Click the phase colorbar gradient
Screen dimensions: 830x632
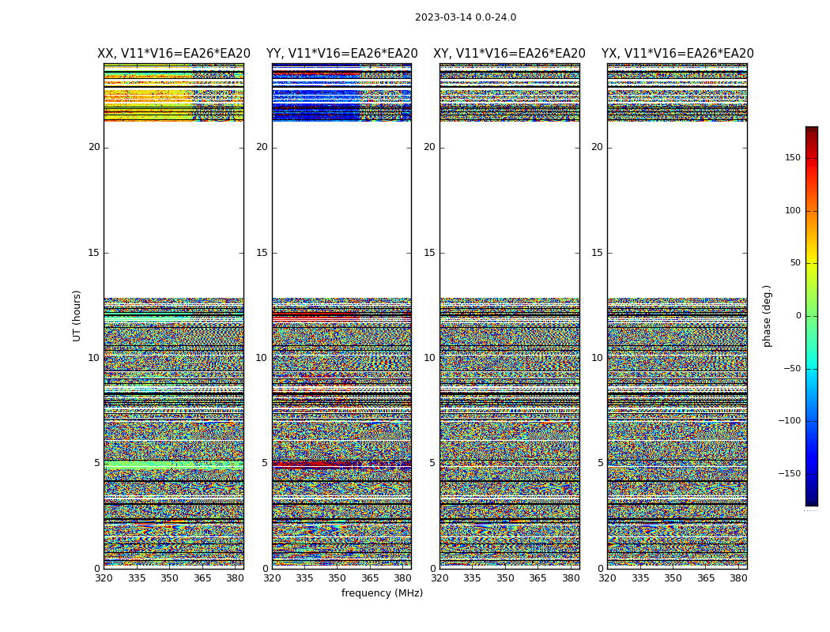coord(811,316)
